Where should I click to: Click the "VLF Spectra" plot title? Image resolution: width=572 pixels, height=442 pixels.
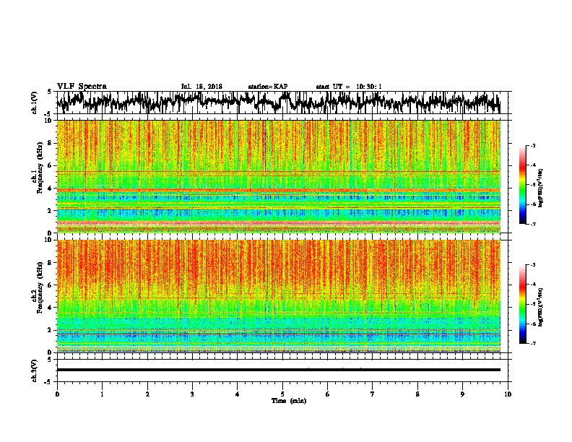82,87
